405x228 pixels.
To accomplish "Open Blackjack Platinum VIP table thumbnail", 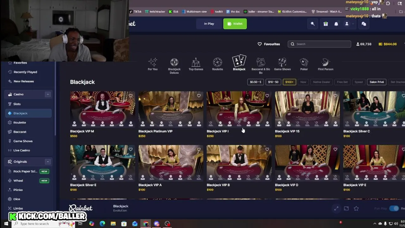I will point(171,109).
